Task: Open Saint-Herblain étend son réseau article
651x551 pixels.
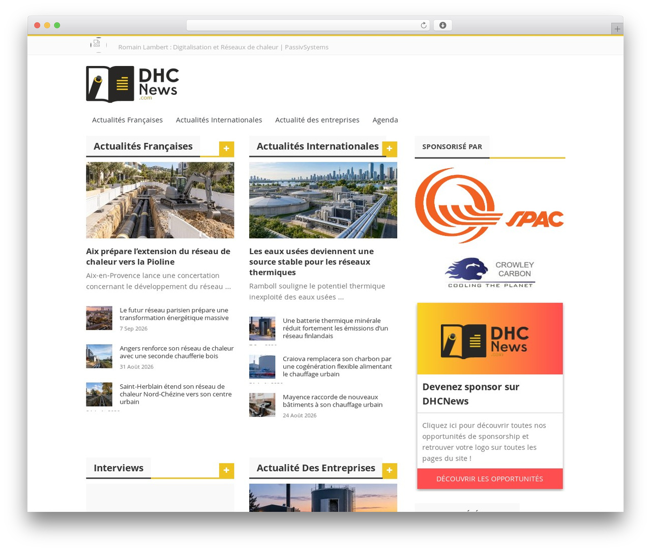Action: 175,394
